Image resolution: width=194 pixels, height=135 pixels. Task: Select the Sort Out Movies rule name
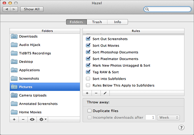[106, 46]
